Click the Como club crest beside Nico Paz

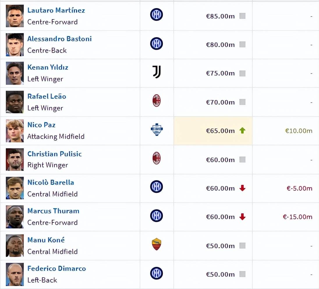coord(157,130)
